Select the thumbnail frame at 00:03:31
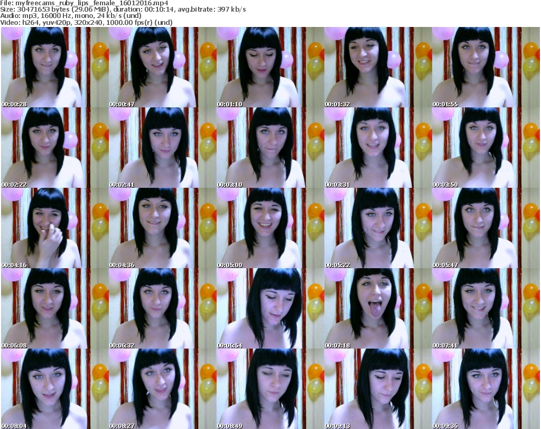541x429 pixels. pos(378,148)
